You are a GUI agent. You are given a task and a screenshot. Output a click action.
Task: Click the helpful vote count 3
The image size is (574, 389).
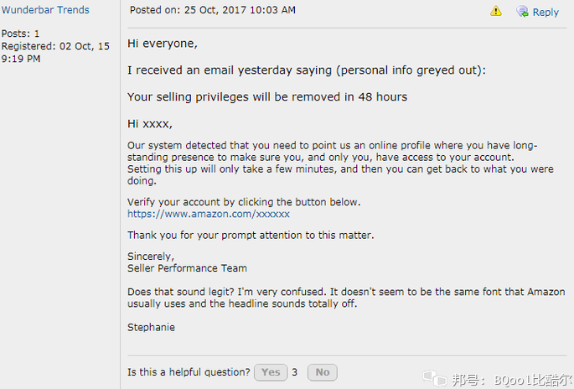[295, 372]
